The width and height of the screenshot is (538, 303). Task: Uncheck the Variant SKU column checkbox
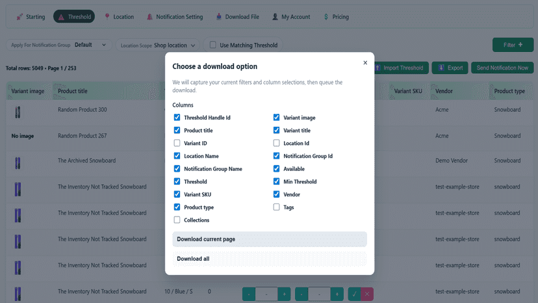tap(177, 194)
